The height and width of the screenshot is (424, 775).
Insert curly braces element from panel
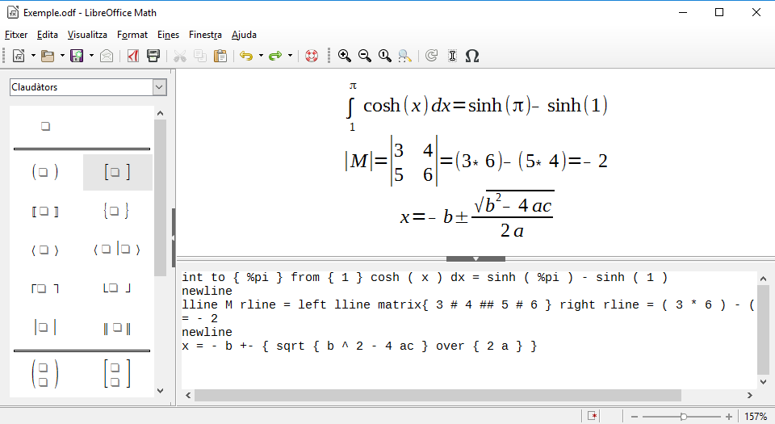tap(117, 212)
